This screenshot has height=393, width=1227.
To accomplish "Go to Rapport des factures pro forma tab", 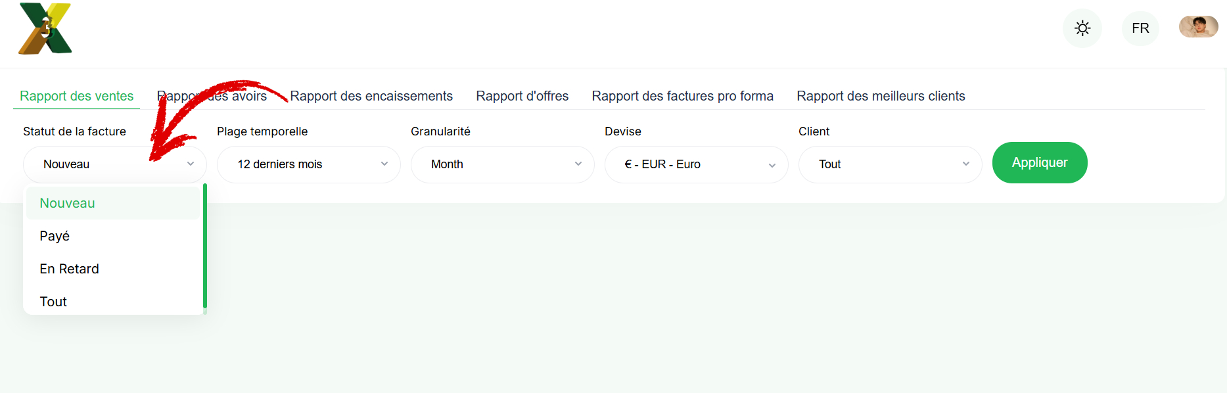I will 683,96.
